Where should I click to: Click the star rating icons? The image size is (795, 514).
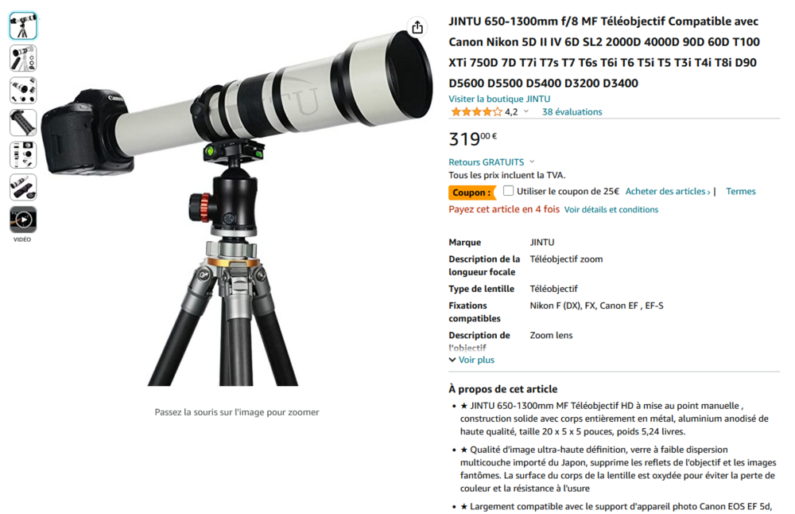[x=476, y=112]
